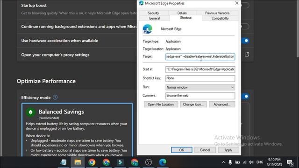The height and width of the screenshot is (168, 299).
Task: Open the taskbar clock showing 9:10 PM
Action: 274,162
